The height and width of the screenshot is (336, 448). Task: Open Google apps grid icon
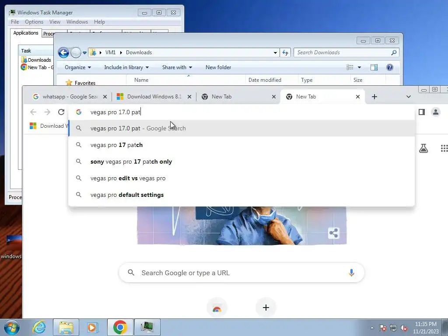coord(444,148)
